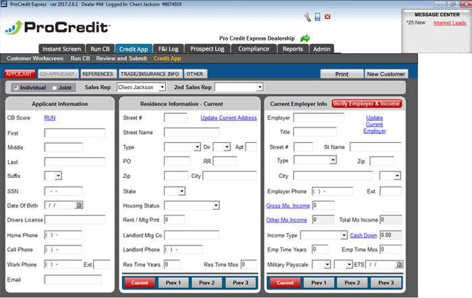
Task: Open the Run CB main tab
Action: [x=100, y=49]
